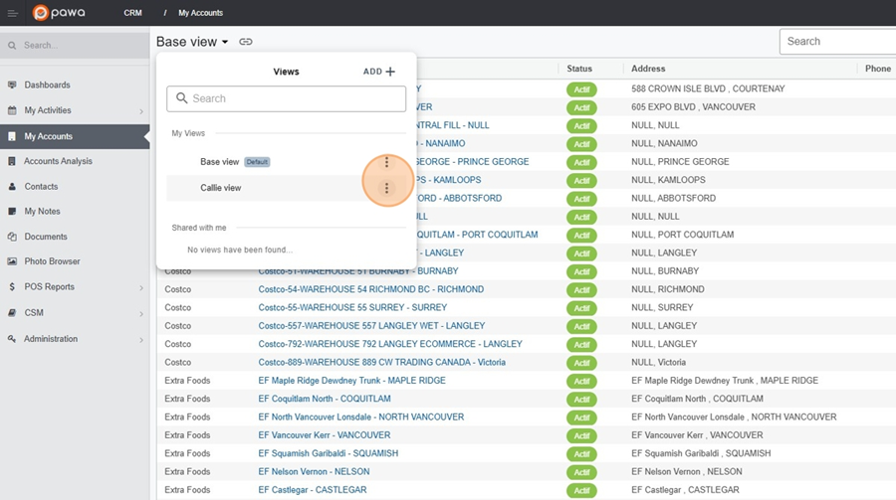Open EF Maple Ridge Dewdney Trunk account
The width and height of the screenshot is (896, 500).
[352, 381]
